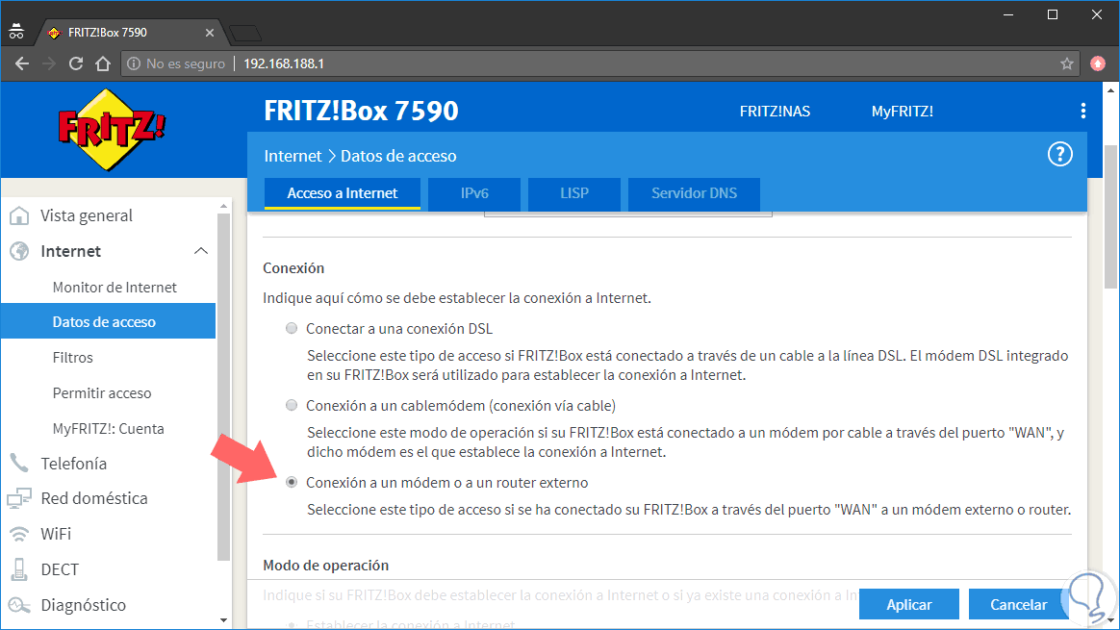This screenshot has height=630, width=1120.
Task: Click the FRITZ! logo
Action: click(111, 129)
